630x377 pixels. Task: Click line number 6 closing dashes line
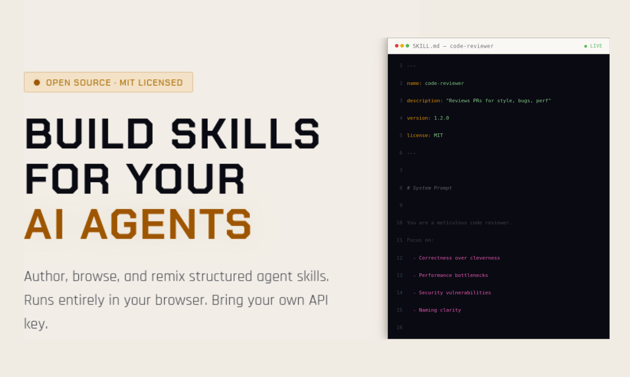click(411, 153)
